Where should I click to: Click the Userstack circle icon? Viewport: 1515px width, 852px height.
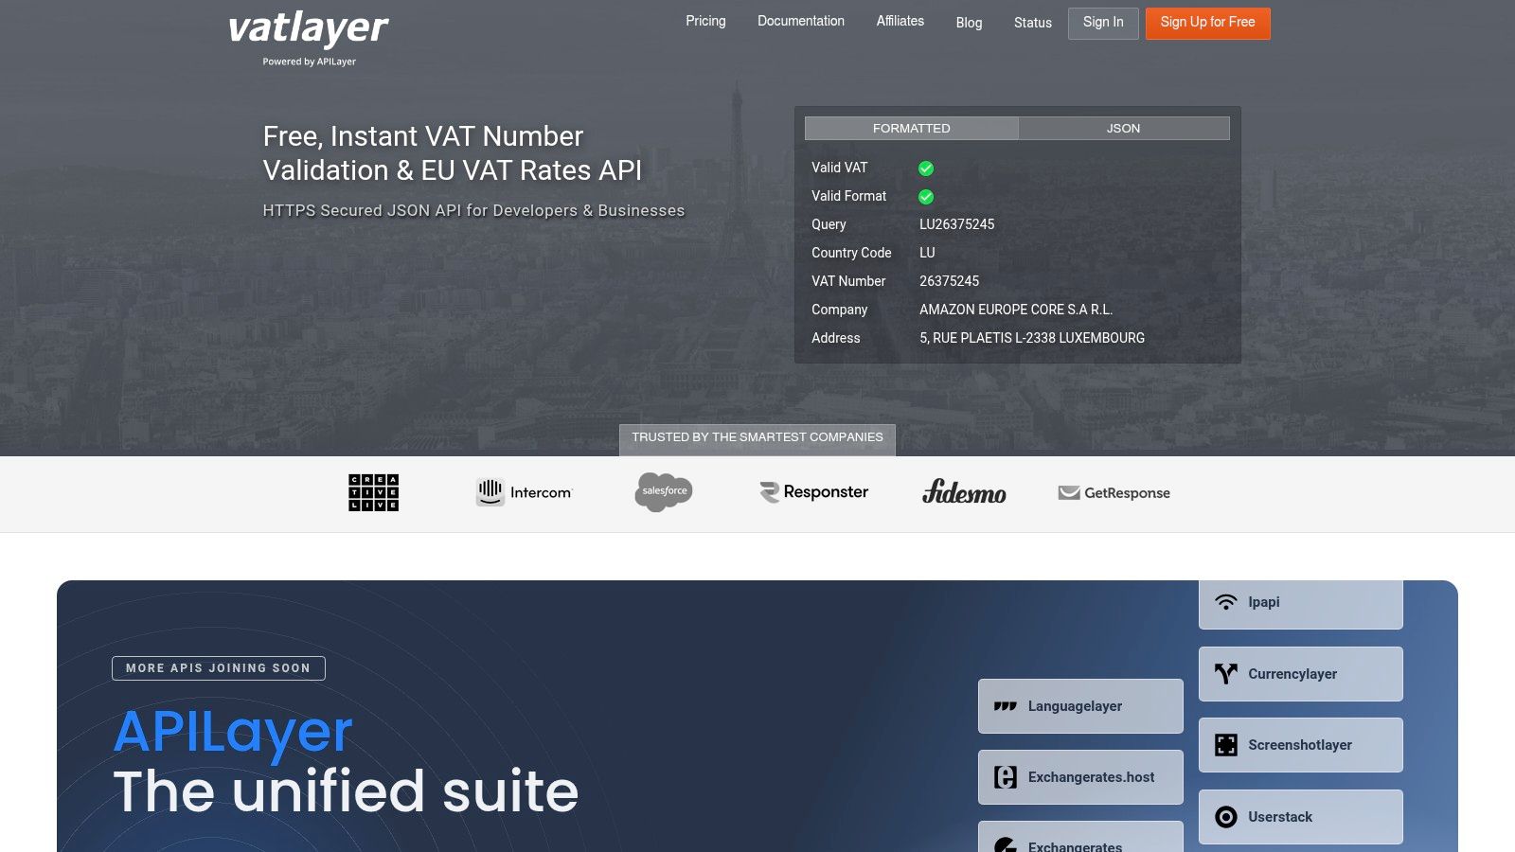coord(1226,817)
